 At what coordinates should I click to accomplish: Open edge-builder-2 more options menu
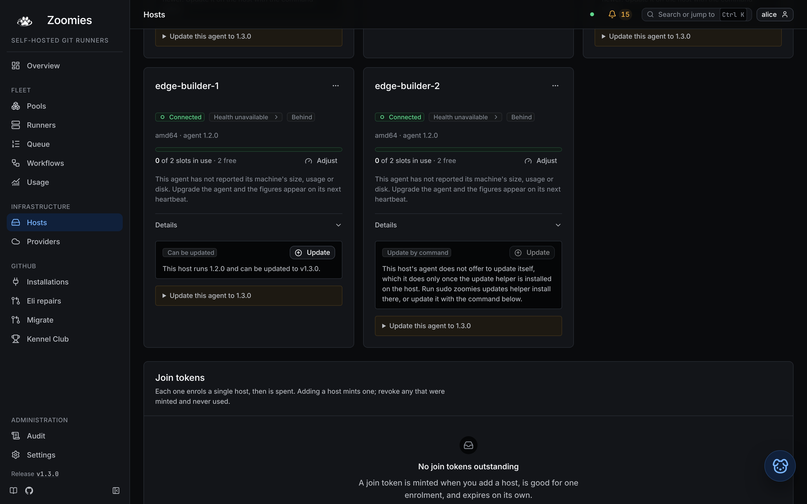(555, 86)
